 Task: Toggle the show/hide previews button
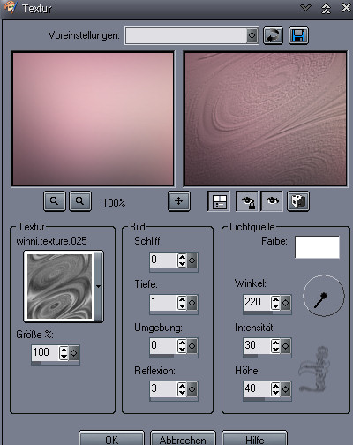click(x=219, y=201)
